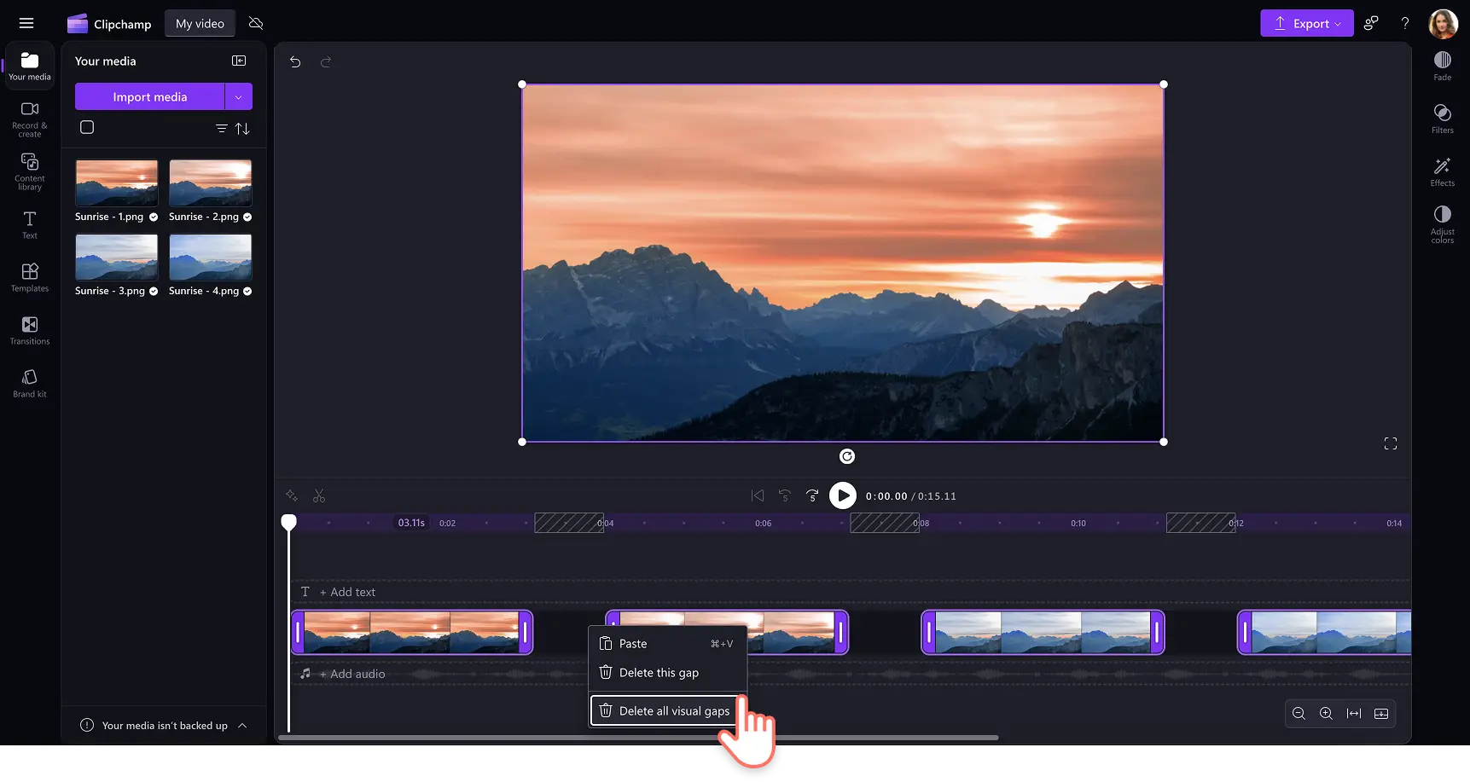This screenshot has width=1470, height=782.
Task: Enter fullscreen preview mode
Action: point(1390,443)
